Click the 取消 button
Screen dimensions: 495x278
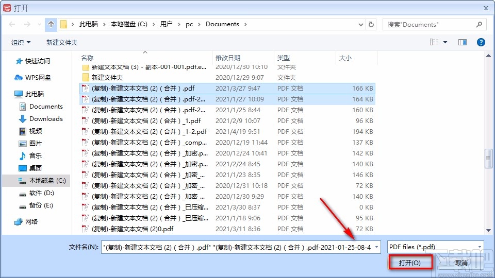(461, 263)
